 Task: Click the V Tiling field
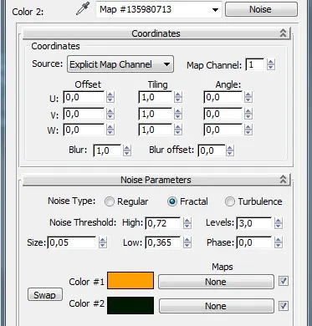156,114
